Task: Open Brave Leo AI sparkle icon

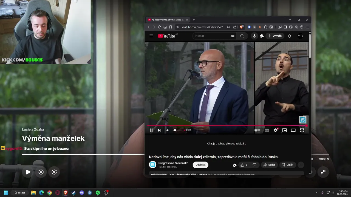Action: (296, 27)
